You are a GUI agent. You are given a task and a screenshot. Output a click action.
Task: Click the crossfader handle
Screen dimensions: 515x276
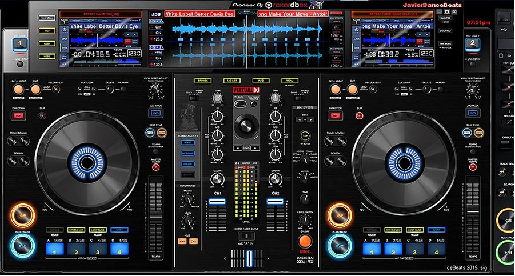[250, 258]
